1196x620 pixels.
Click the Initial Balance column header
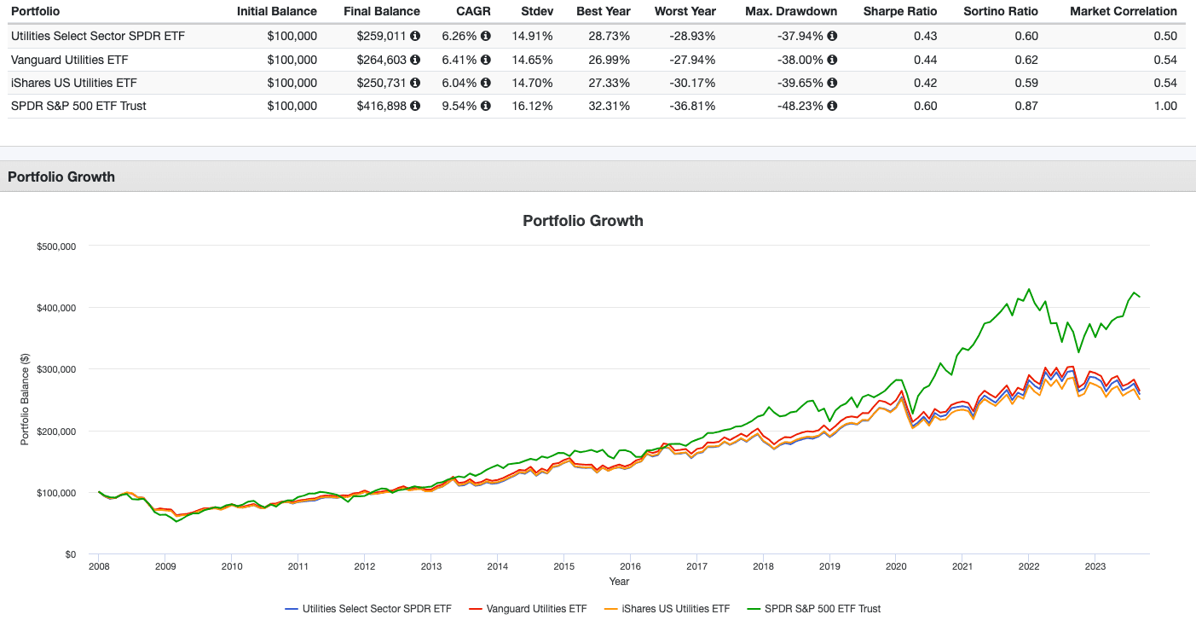277,12
